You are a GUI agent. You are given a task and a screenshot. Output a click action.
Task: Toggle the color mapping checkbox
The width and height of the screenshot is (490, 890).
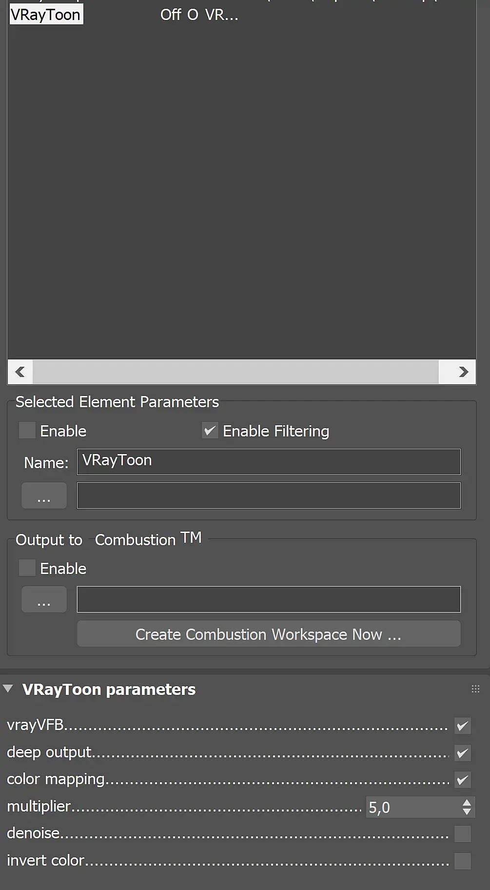coord(462,780)
